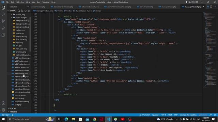Screen dimensions: 218x122
Task: Open the Mail app from taskbar
Action: coord(88,119)
